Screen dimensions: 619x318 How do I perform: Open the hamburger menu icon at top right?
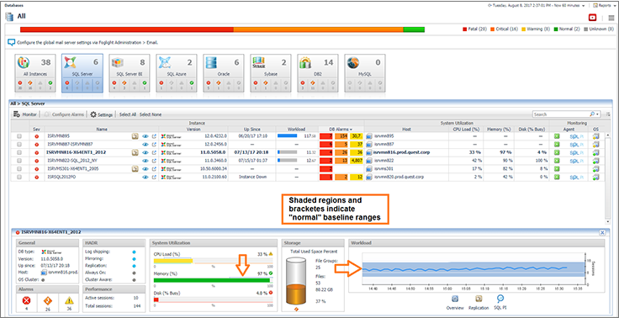point(611,18)
